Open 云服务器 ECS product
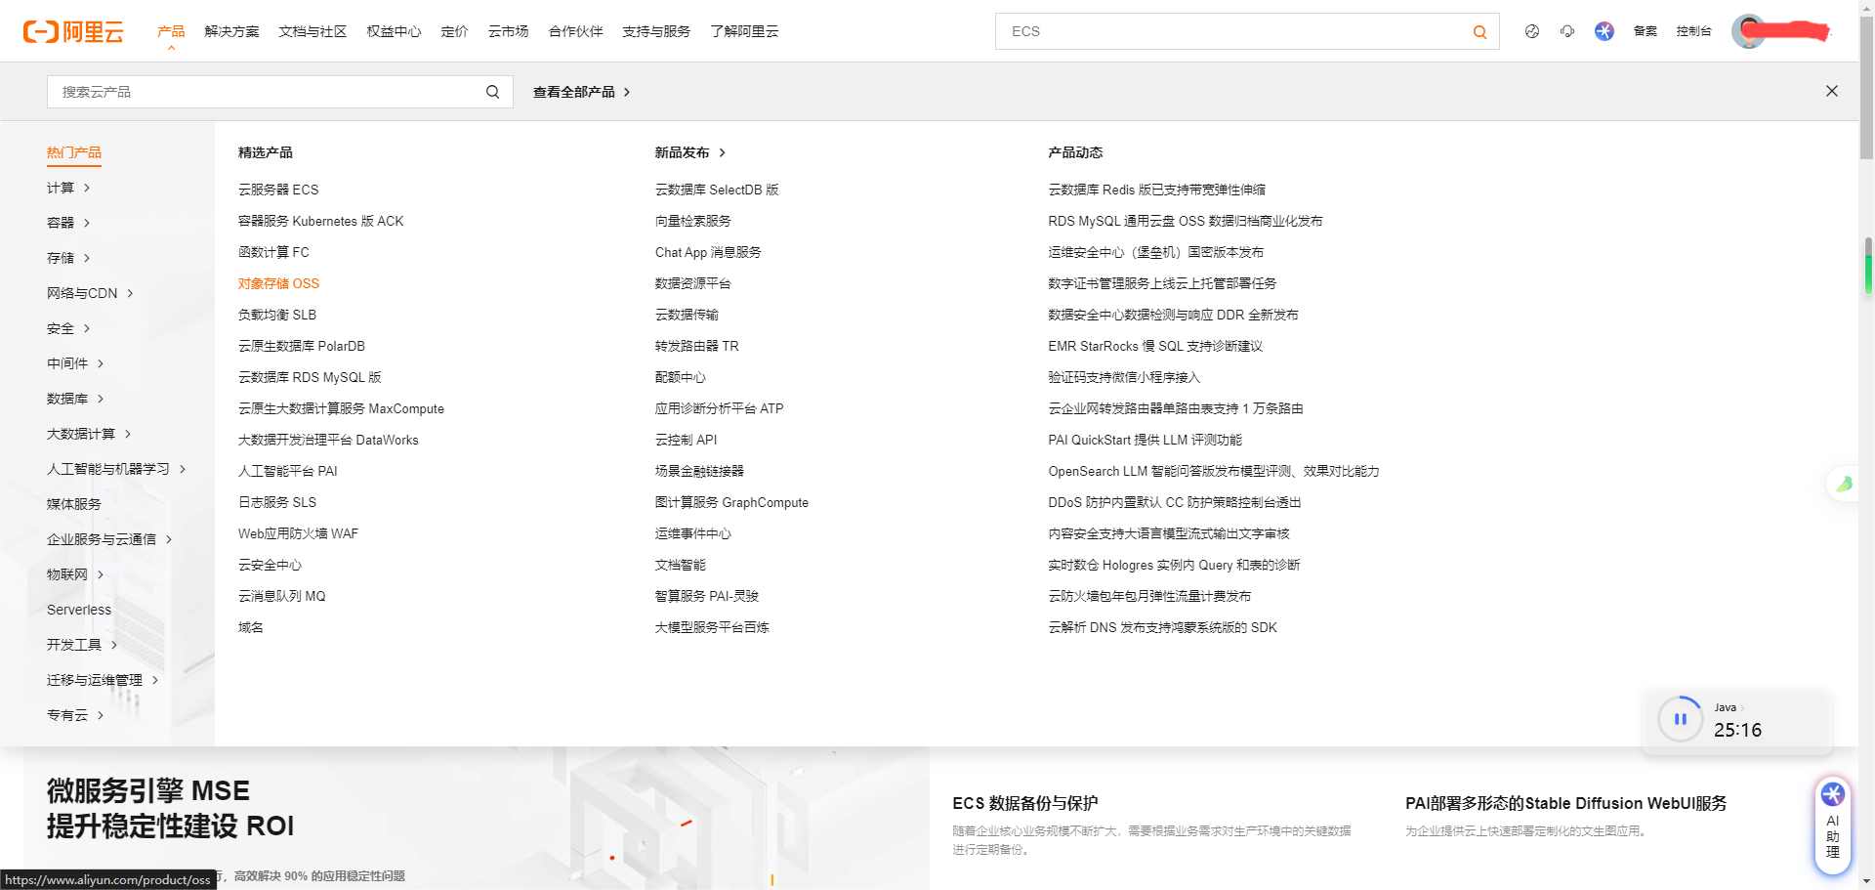The width and height of the screenshot is (1875, 890). [278, 190]
